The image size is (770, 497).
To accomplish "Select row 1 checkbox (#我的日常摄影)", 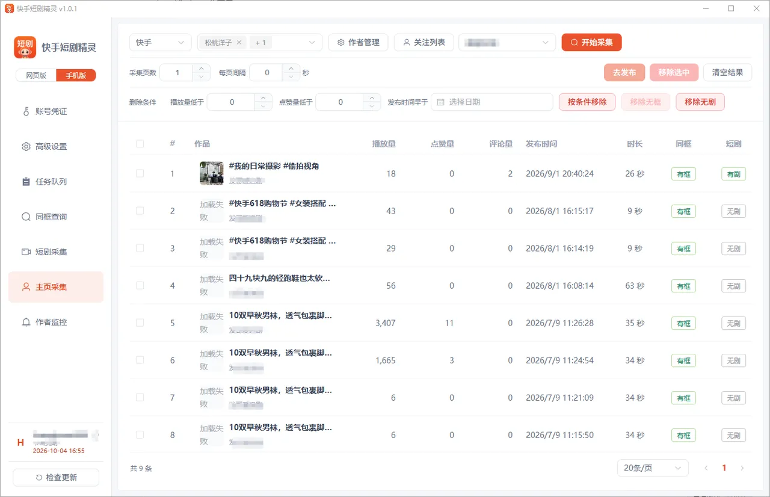I will [x=140, y=173].
